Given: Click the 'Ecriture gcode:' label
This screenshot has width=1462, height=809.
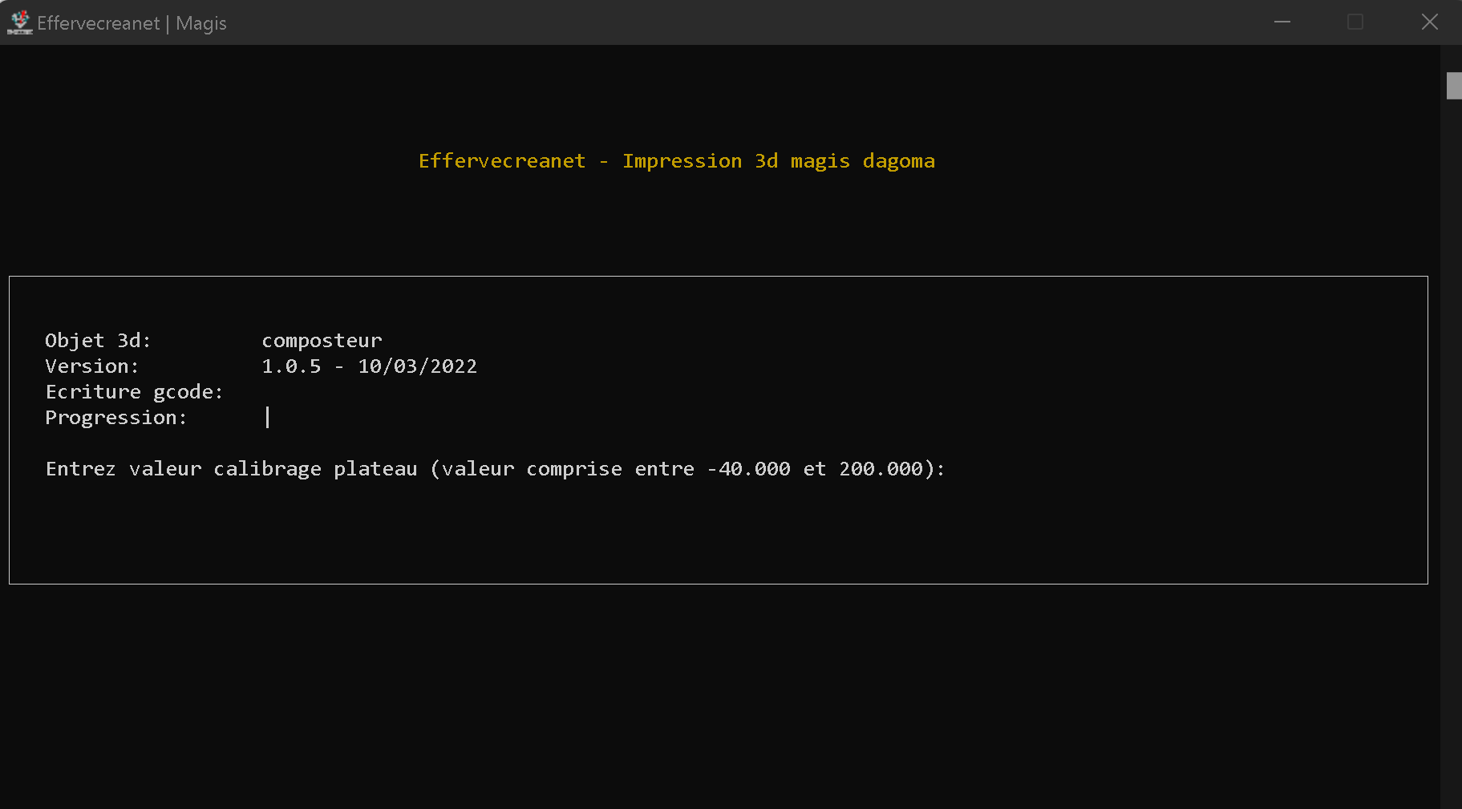Looking at the screenshot, I should (x=134, y=392).
